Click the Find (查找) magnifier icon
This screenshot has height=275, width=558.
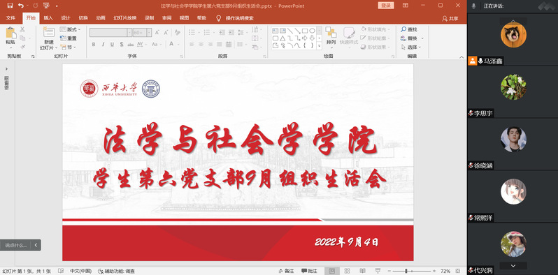[x=403, y=29]
